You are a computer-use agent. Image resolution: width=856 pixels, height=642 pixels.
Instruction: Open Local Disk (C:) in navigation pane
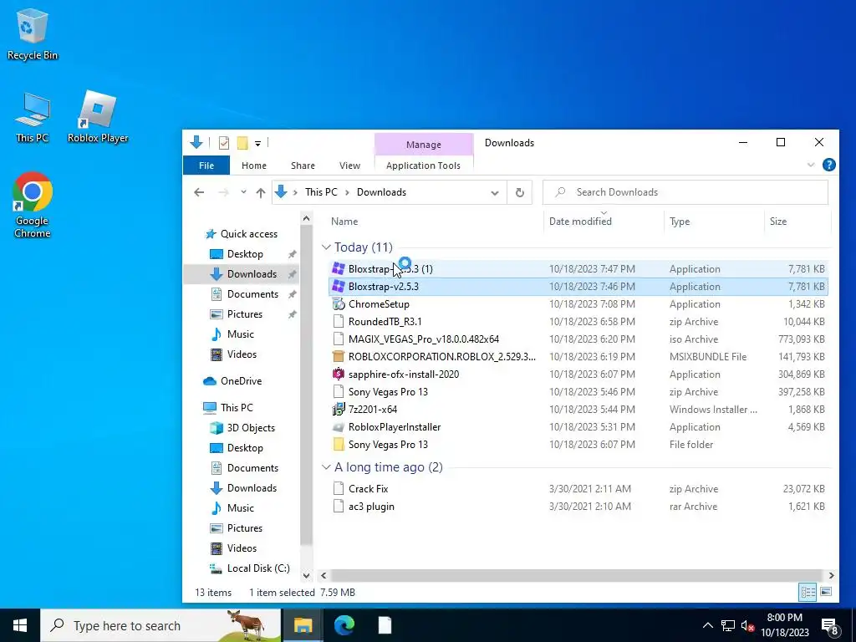(257, 568)
